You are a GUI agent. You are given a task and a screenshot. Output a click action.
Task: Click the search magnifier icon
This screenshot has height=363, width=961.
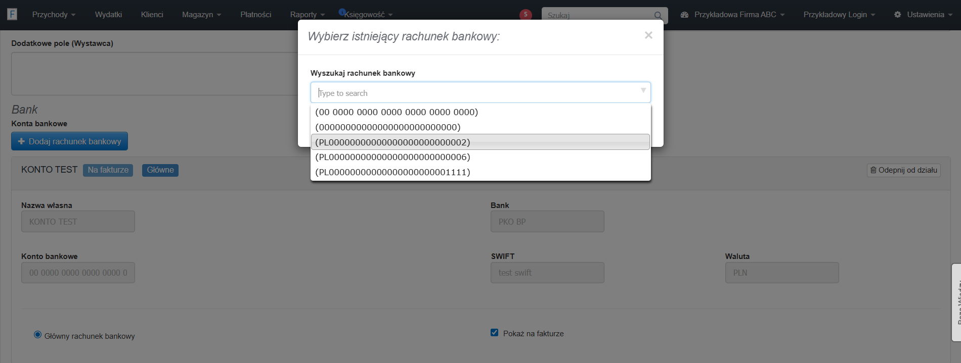tap(658, 16)
